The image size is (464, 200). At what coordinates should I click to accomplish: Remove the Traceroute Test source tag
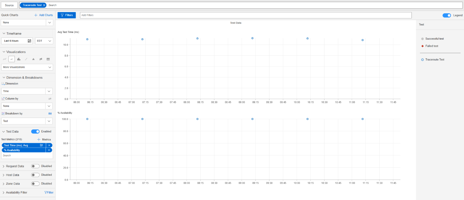(44, 5)
